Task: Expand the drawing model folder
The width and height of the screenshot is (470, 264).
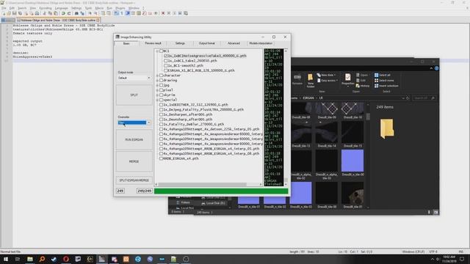Action: (157, 80)
